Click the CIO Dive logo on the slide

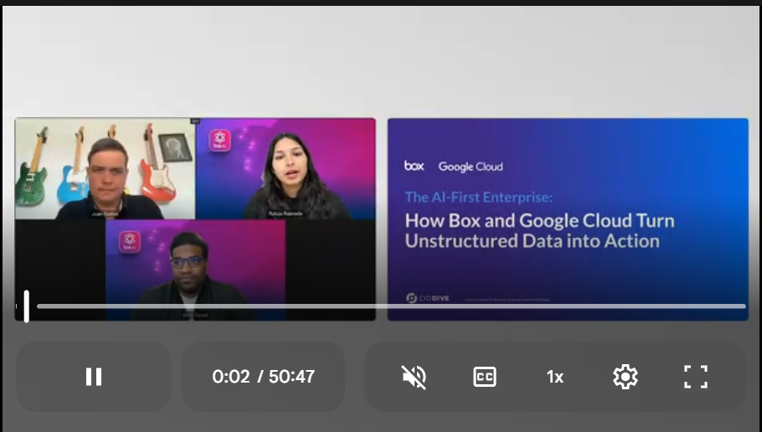coord(428,298)
